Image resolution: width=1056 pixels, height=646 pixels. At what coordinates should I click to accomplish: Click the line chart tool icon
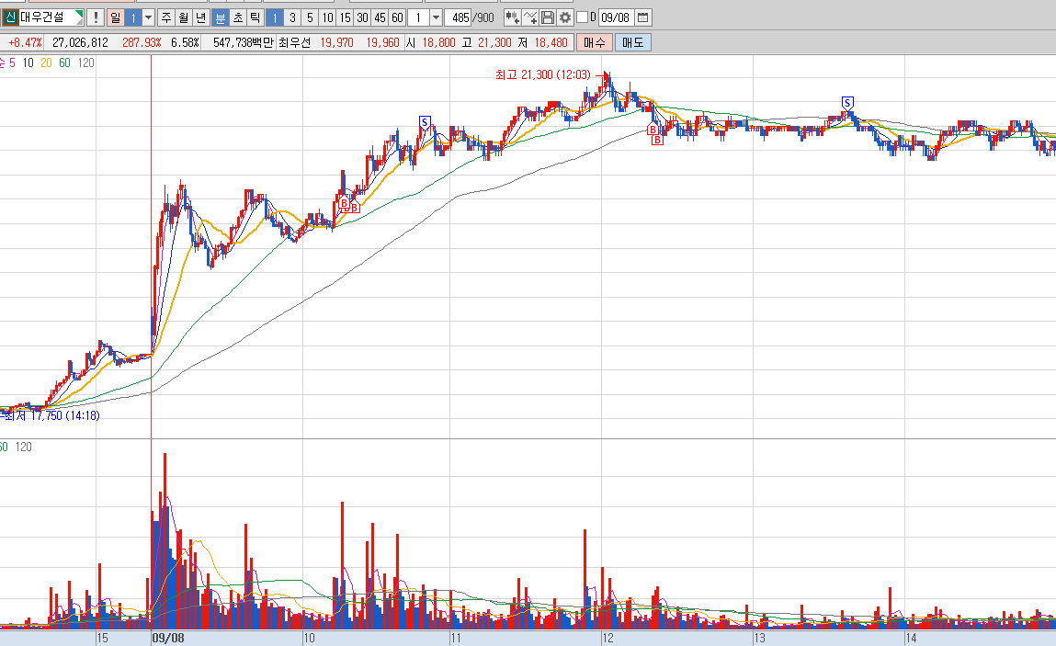point(530,17)
